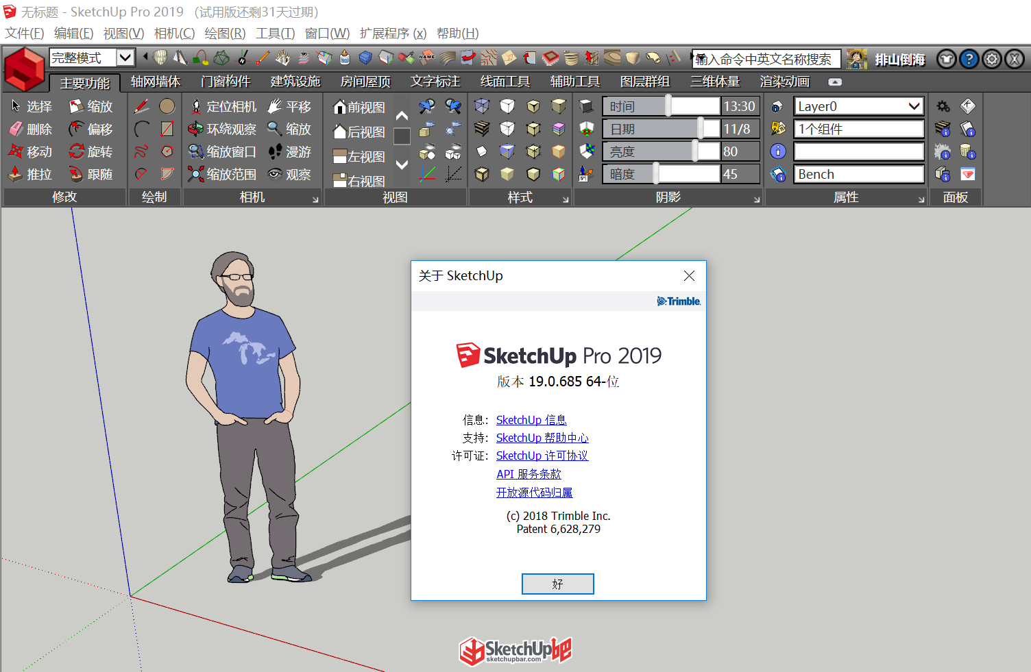This screenshot has width=1031, height=672.
Task: Pick the polygon drawing tool
Action: point(167,151)
